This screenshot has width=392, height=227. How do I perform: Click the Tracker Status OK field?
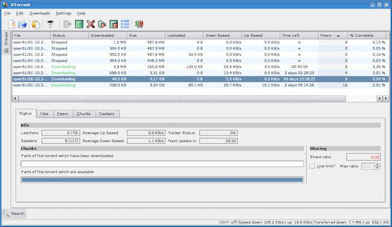[218, 133]
